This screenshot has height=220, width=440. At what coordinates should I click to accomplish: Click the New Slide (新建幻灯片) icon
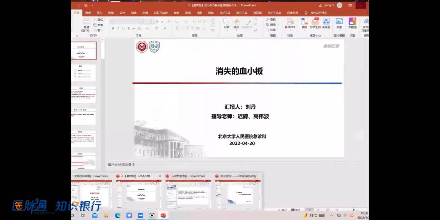pyautogui.click(x=86, y=22)
